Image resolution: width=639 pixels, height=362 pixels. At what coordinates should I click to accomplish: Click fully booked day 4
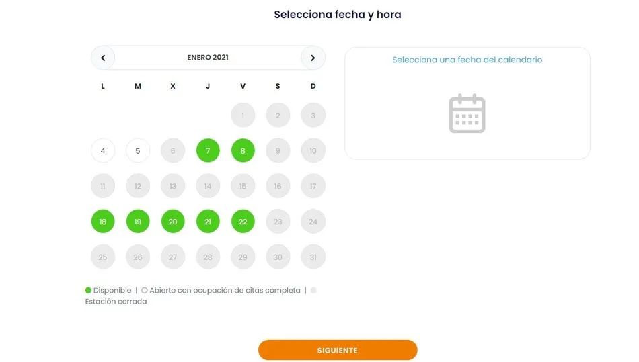[x=103, y=151]
